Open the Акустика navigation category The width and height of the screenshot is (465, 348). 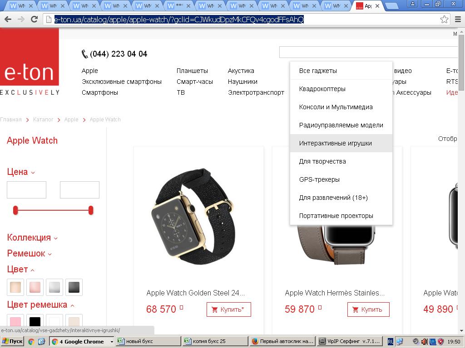click(241, 71)
